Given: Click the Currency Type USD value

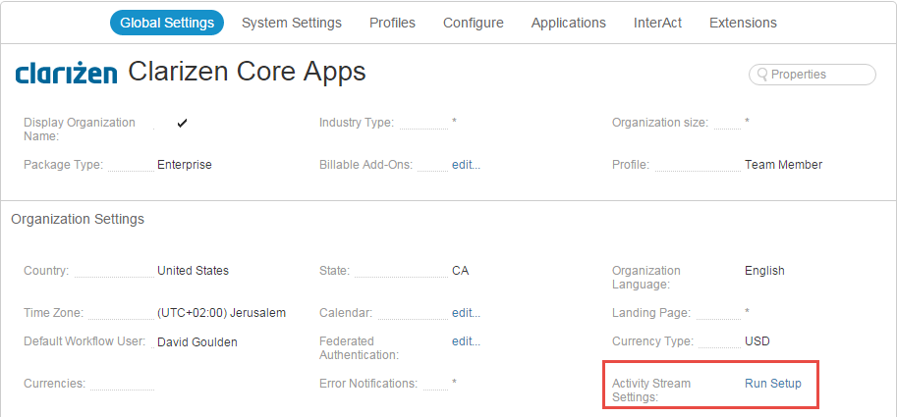Looking at the screenshot, I should (757, 341).
